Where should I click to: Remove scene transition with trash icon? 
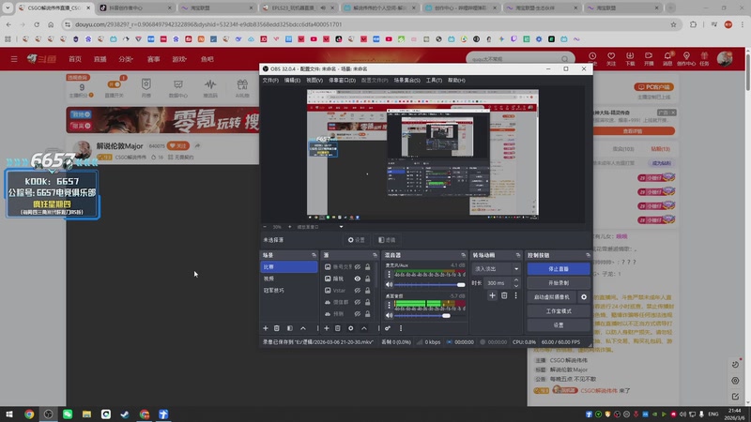pos(504,295)
